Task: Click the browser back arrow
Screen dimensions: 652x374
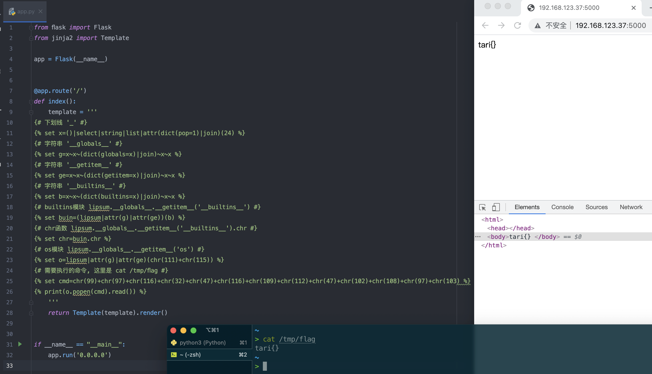Action: coord(485,25)
